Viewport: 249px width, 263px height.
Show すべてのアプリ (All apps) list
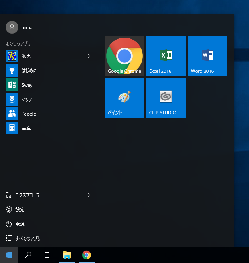point(28,238)
